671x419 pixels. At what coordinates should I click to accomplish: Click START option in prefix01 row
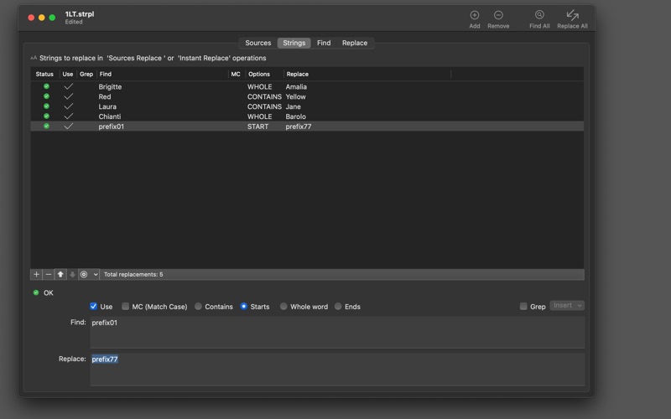tap(257, 127)
